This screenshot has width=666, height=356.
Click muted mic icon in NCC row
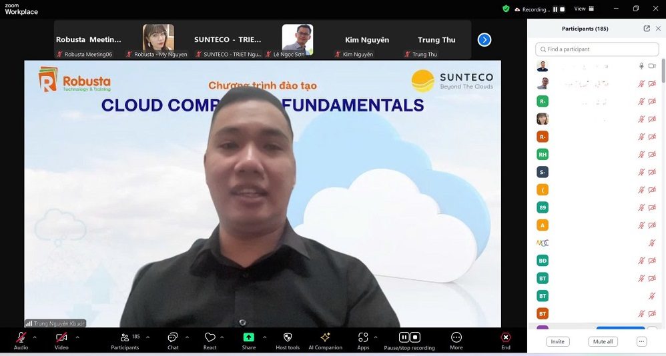click(x=652, y=243)
